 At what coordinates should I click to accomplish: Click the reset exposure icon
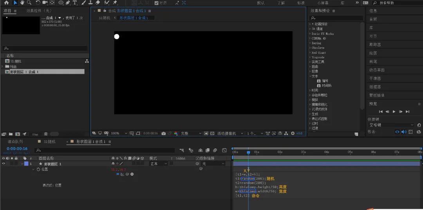point(293,133)
